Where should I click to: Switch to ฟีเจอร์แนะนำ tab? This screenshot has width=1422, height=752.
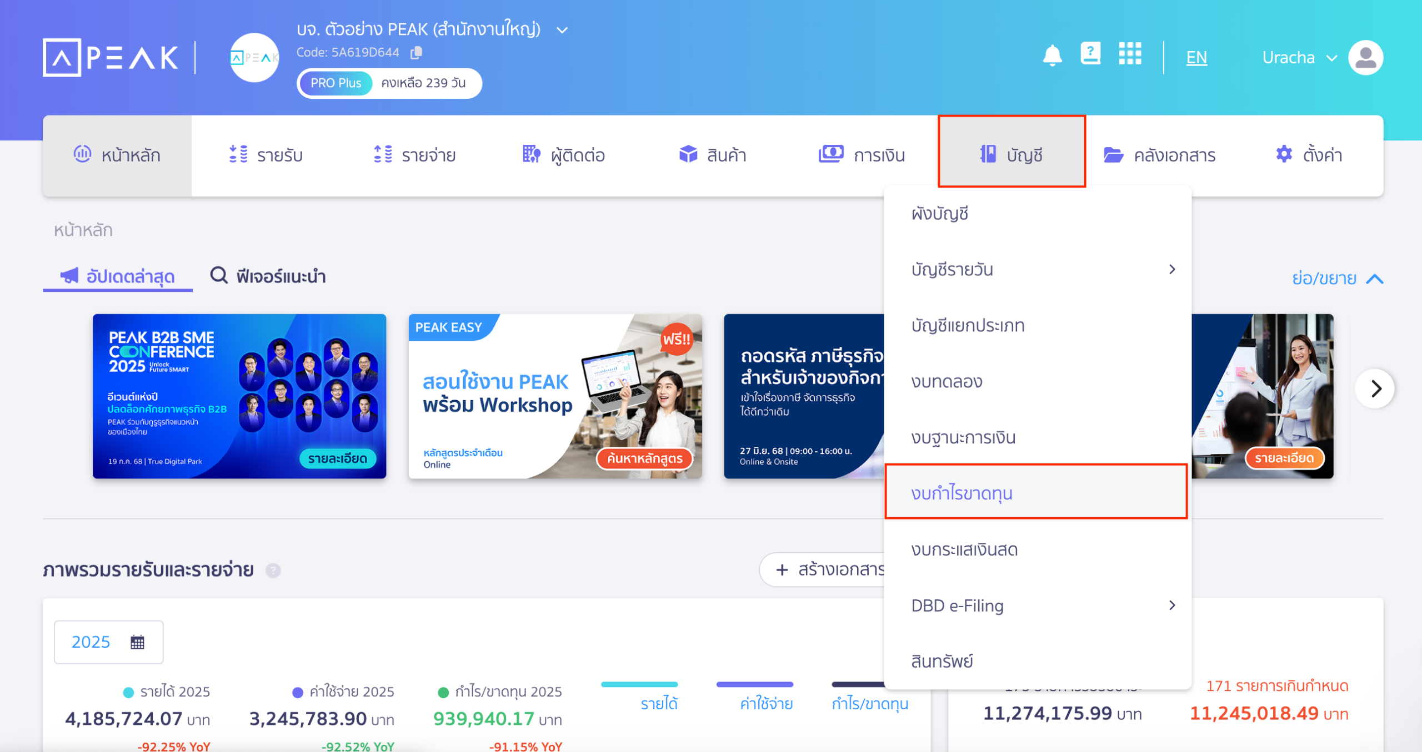268,276
